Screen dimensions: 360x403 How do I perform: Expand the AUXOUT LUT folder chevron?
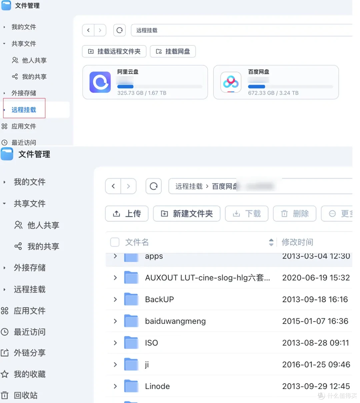coord(115,277)
